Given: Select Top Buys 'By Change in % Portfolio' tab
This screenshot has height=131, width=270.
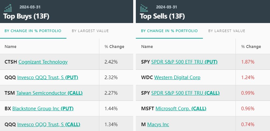Looking at the screenshot, I should (33, 31).
